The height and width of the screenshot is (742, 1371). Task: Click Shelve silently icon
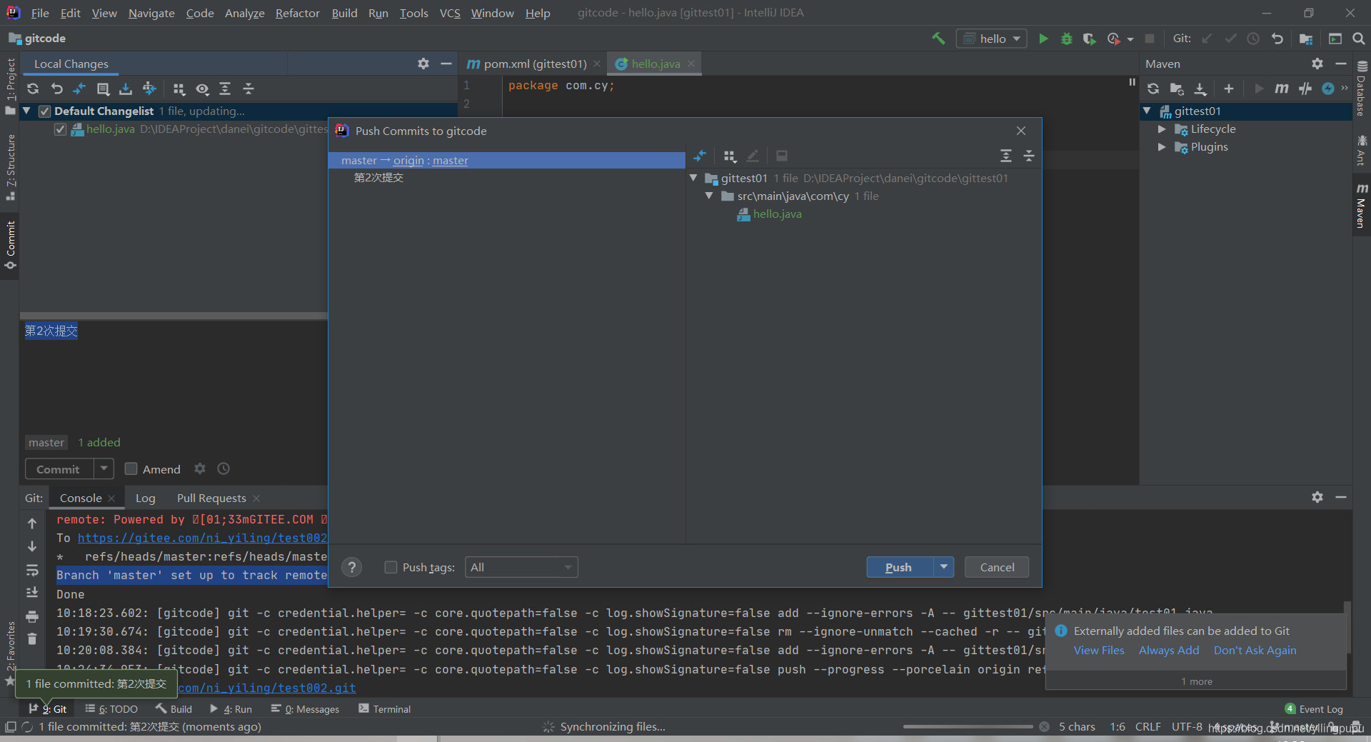126,89
